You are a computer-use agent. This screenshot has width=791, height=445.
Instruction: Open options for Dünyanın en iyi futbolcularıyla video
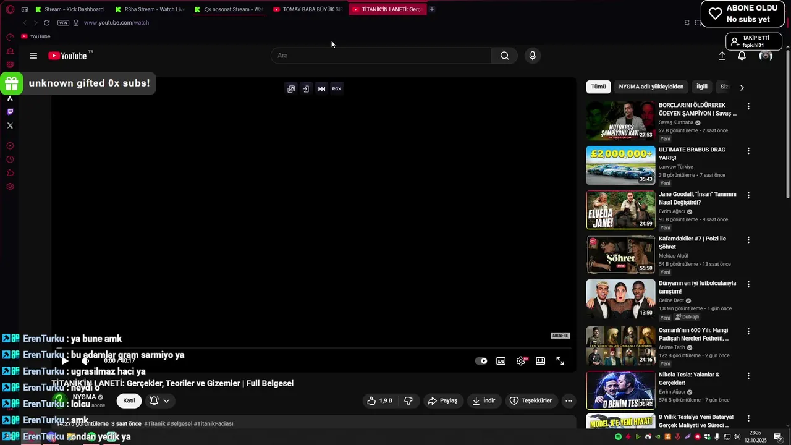(x=748, y=284)
